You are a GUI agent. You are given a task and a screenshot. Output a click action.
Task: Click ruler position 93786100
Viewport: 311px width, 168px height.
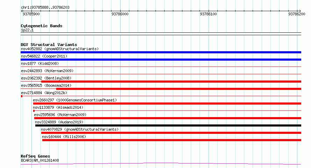pyautogui.click(x=209, y=14)
